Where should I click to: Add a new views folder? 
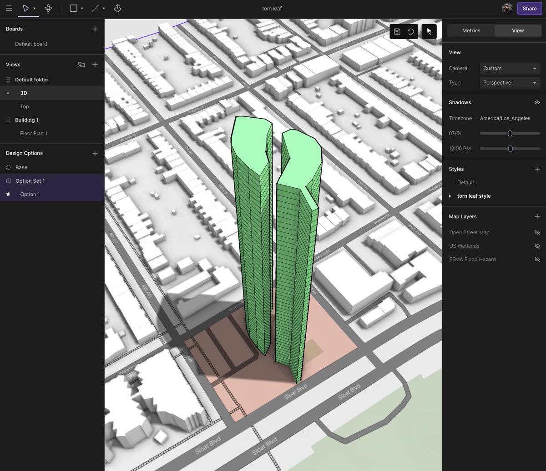tap(81, 65)
